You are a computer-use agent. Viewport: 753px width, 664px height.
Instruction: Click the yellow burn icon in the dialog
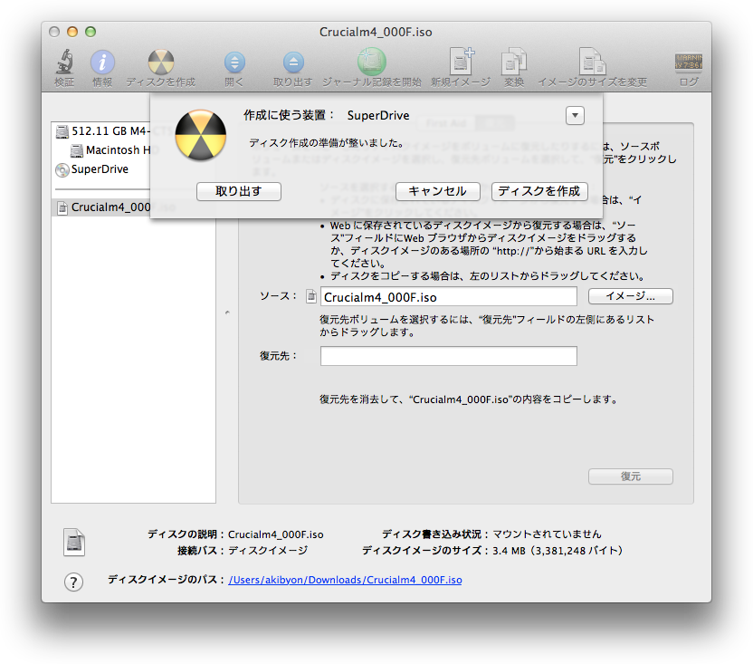(x=200, y=135)
